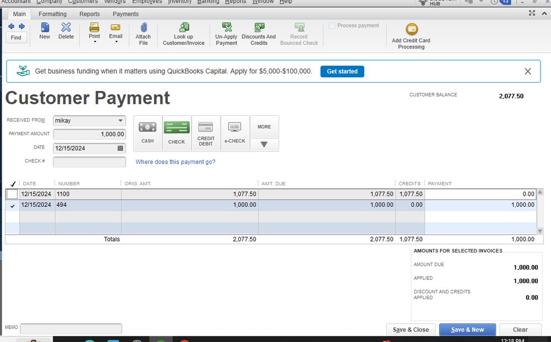Click the AMT. DUE column header
The height and width of the screenshot is (342, 551).
click(x=274, y=184)
